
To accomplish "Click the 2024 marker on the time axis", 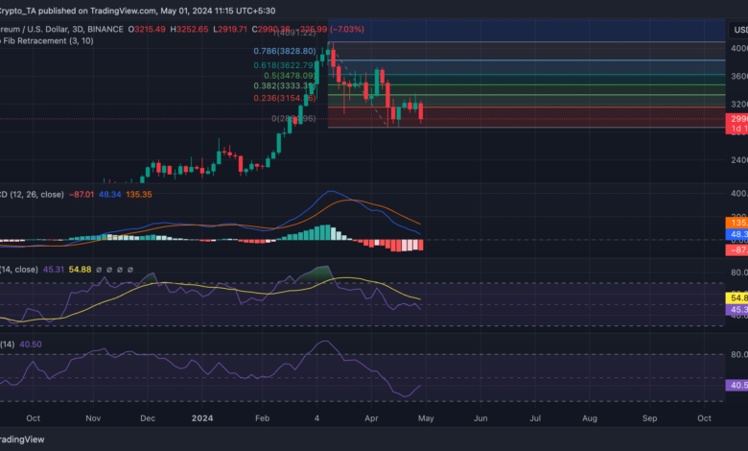I will (x=201, y=418).
